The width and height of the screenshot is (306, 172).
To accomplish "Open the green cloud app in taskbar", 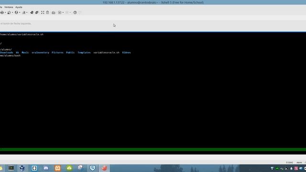I will pos(69,168).
